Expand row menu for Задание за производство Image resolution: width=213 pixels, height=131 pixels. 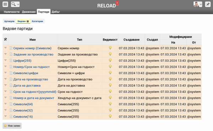coord(5,54)
